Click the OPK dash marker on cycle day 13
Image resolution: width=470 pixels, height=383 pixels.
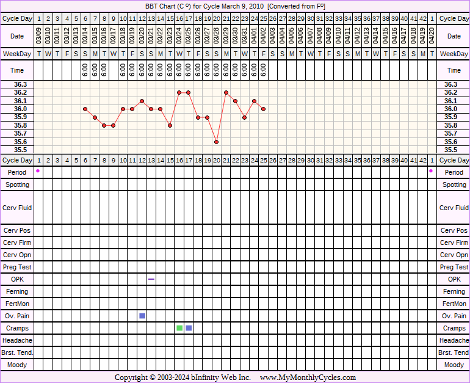tap(151, 279)
